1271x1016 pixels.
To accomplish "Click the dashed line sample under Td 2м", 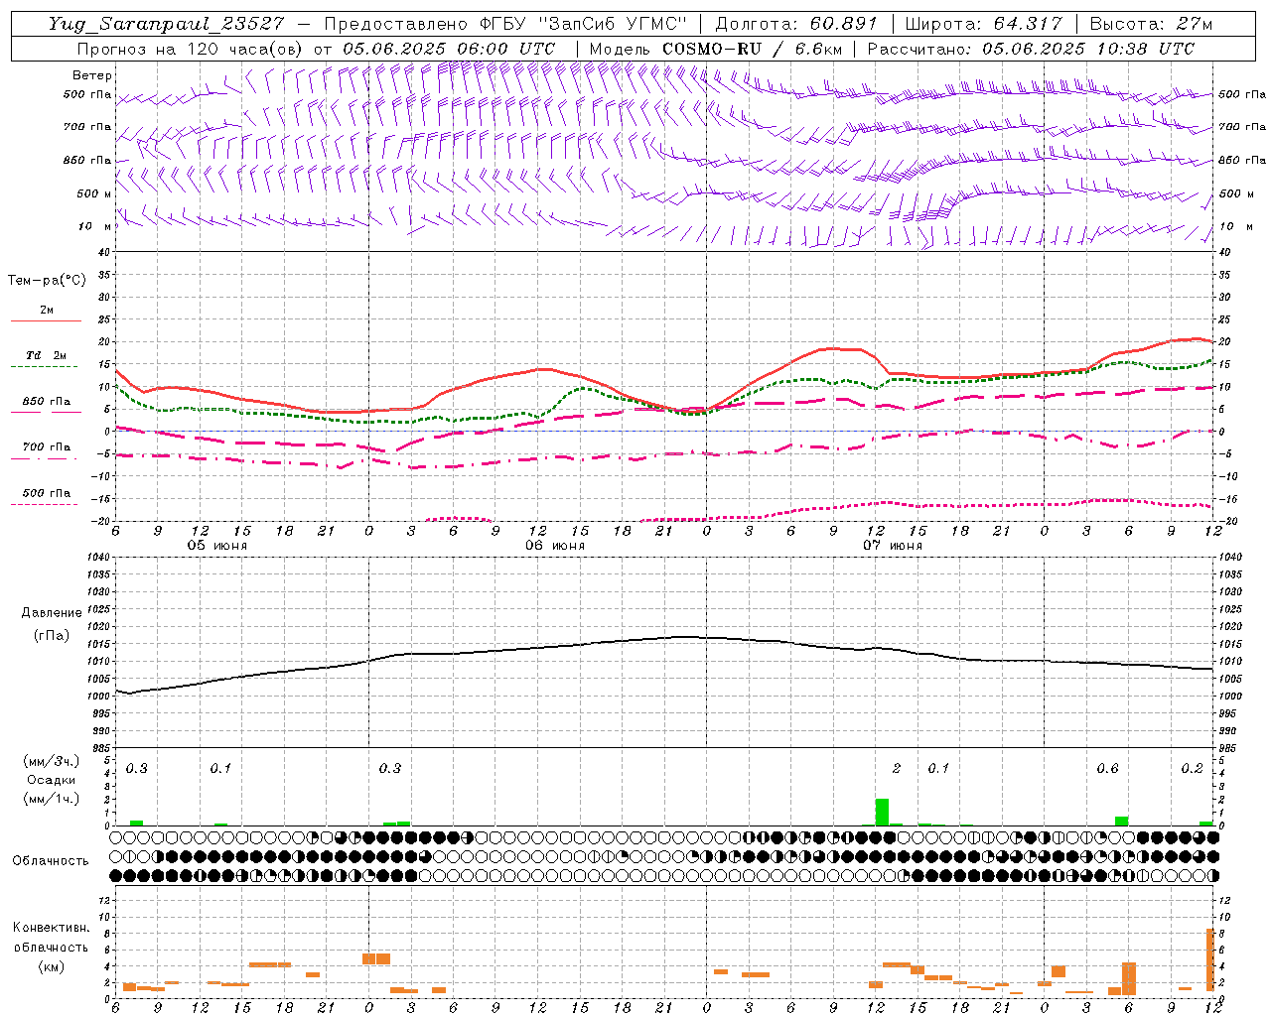I will [45, 367].
